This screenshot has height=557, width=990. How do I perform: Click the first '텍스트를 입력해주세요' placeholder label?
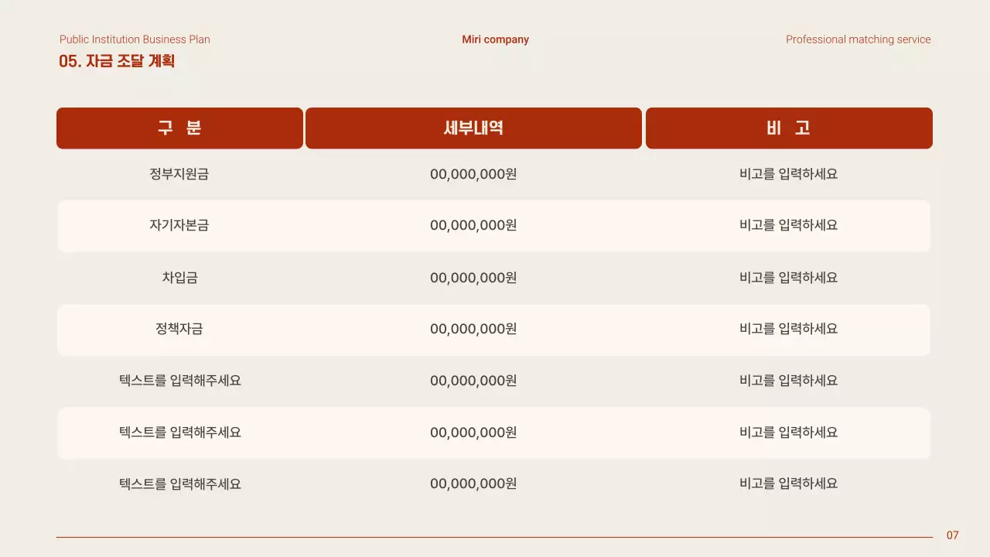coord(179,381)
